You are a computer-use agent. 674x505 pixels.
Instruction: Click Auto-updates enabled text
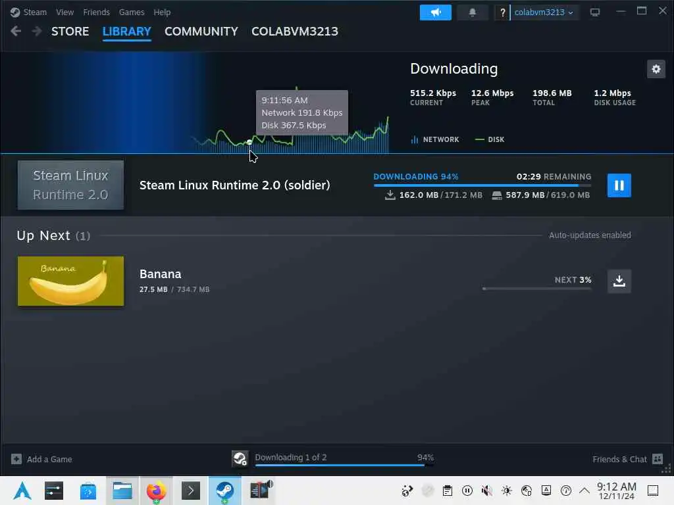[590, 235]
